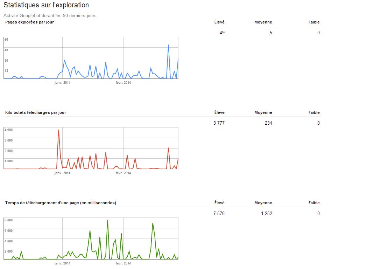Click the '1 252' average download time value
The width and height of the screenshot is (374, 269).
pyautogui.click(x=266, y=213)
